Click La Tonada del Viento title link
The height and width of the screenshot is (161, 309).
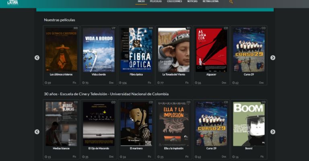click(174, 74)
